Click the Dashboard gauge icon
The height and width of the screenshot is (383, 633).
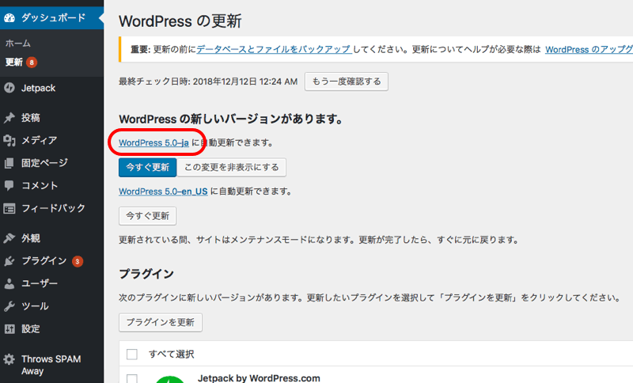9,17
